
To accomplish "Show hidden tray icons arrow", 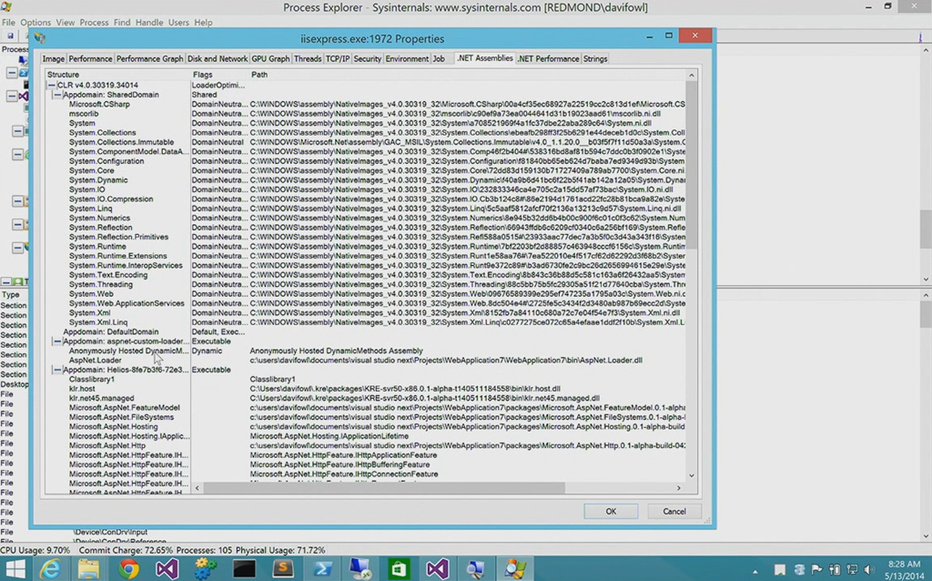I will point(755,571).
